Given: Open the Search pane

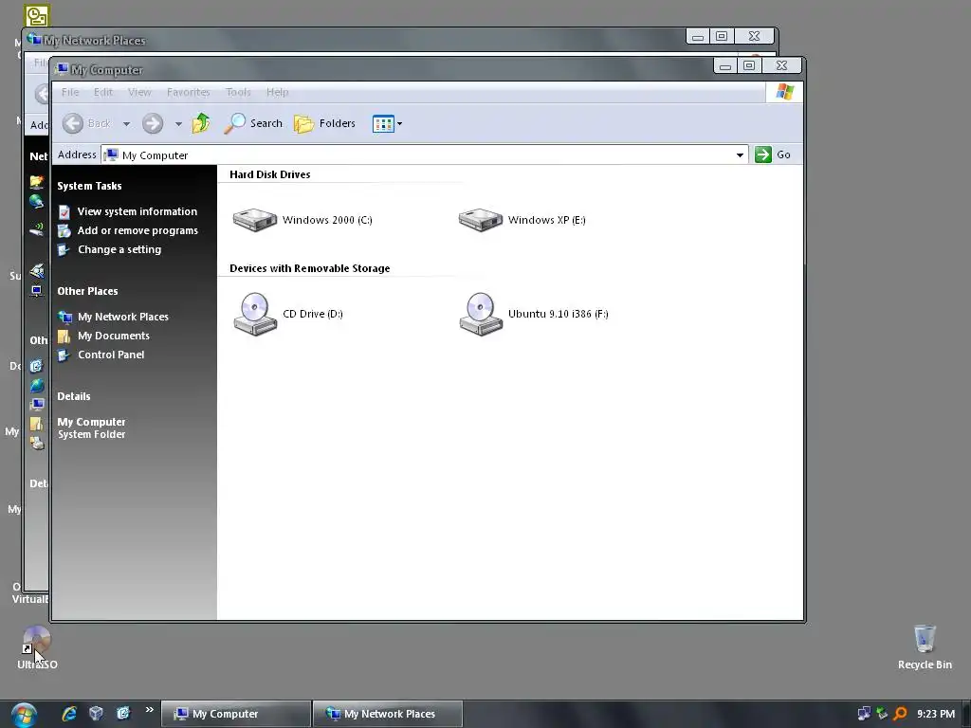Looking at the screenshot, I should click(253, 123).
